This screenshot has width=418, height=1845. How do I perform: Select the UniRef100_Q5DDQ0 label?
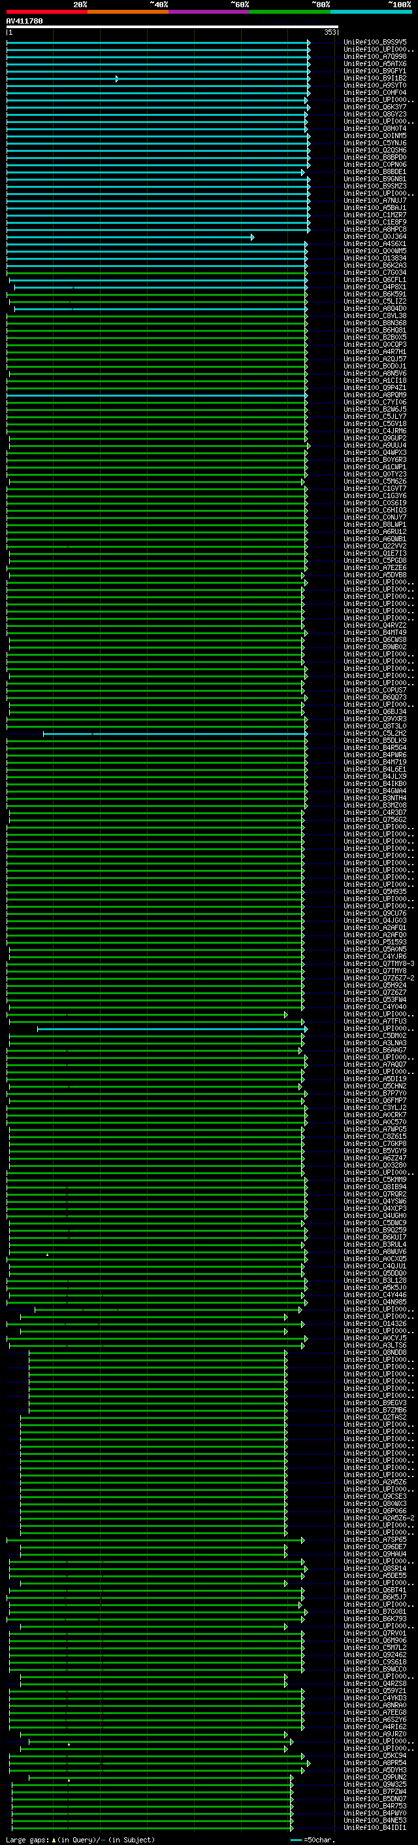375,1273
